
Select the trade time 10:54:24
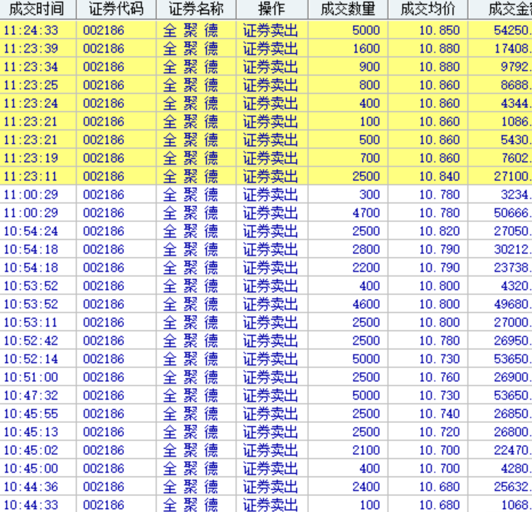30,231
